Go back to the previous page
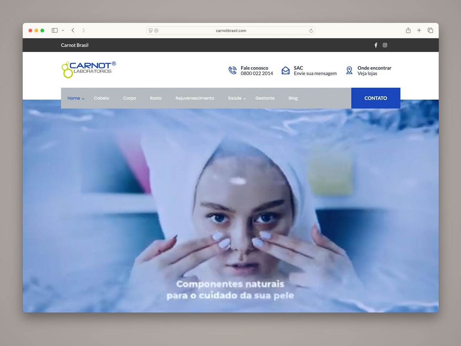The width and height of the screenshot is (461, 346). (x=73, y=30)
